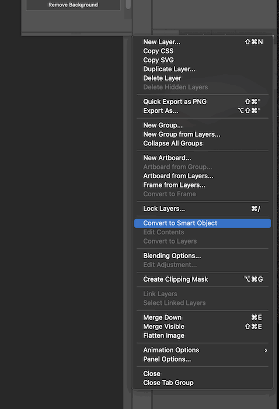
Task: Choose New Group... menu item
Action: 203,126
